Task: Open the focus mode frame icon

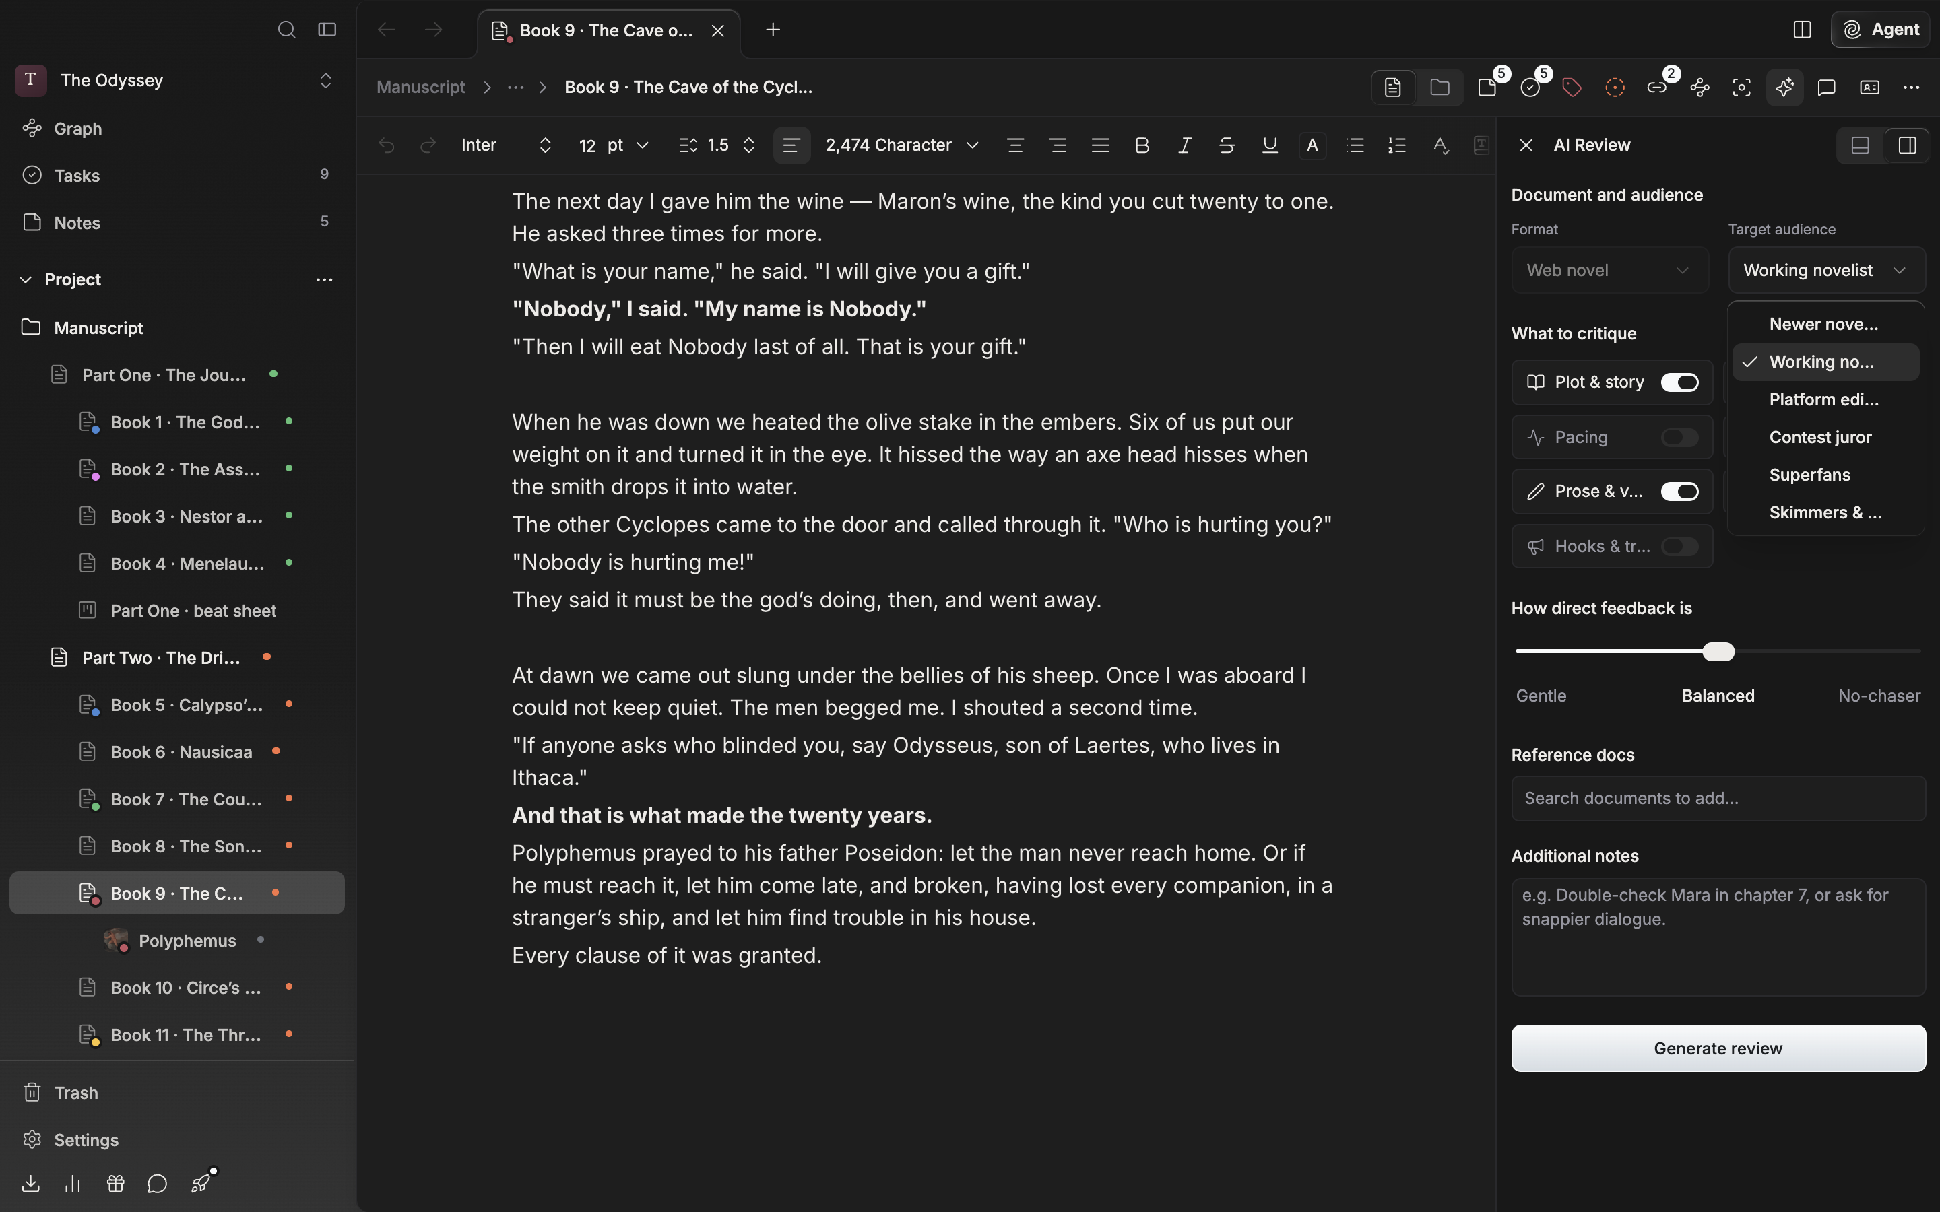Action: click(1741, 88)
